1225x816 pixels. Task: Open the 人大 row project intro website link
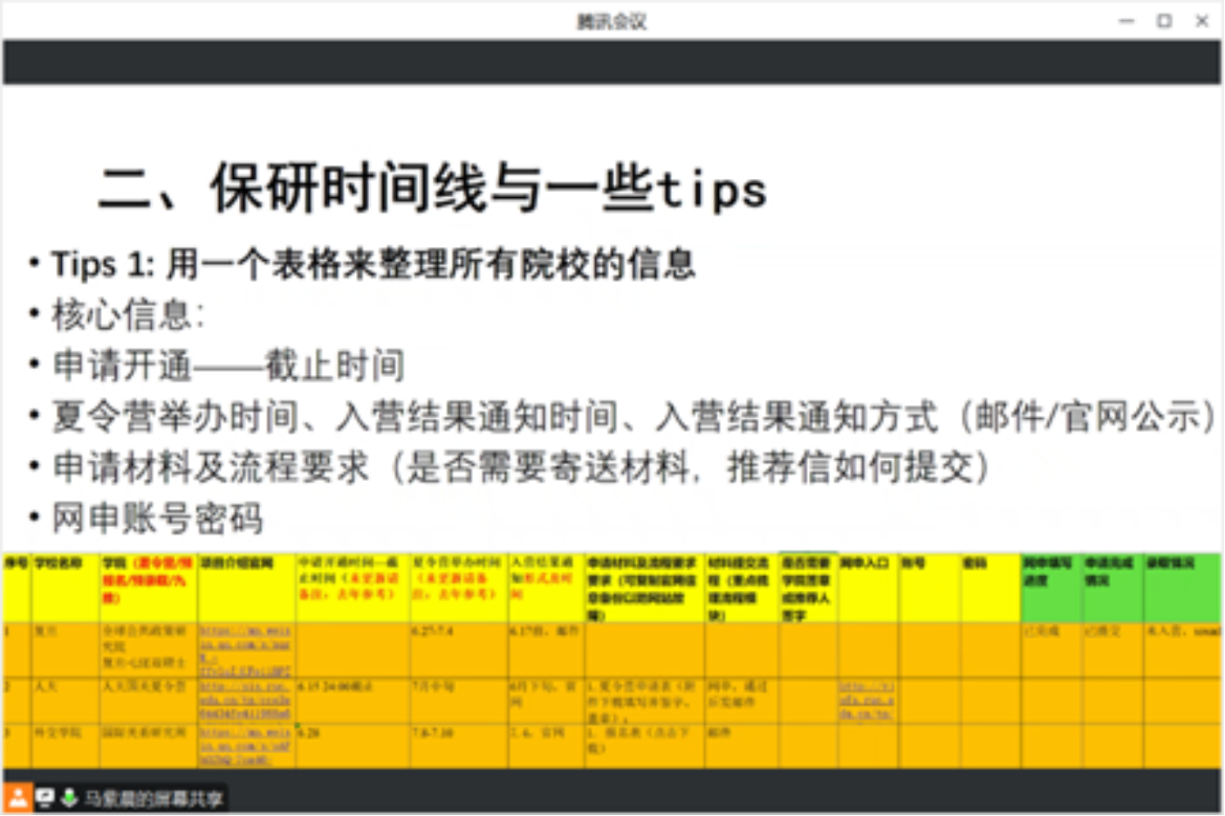pos(245,700)
